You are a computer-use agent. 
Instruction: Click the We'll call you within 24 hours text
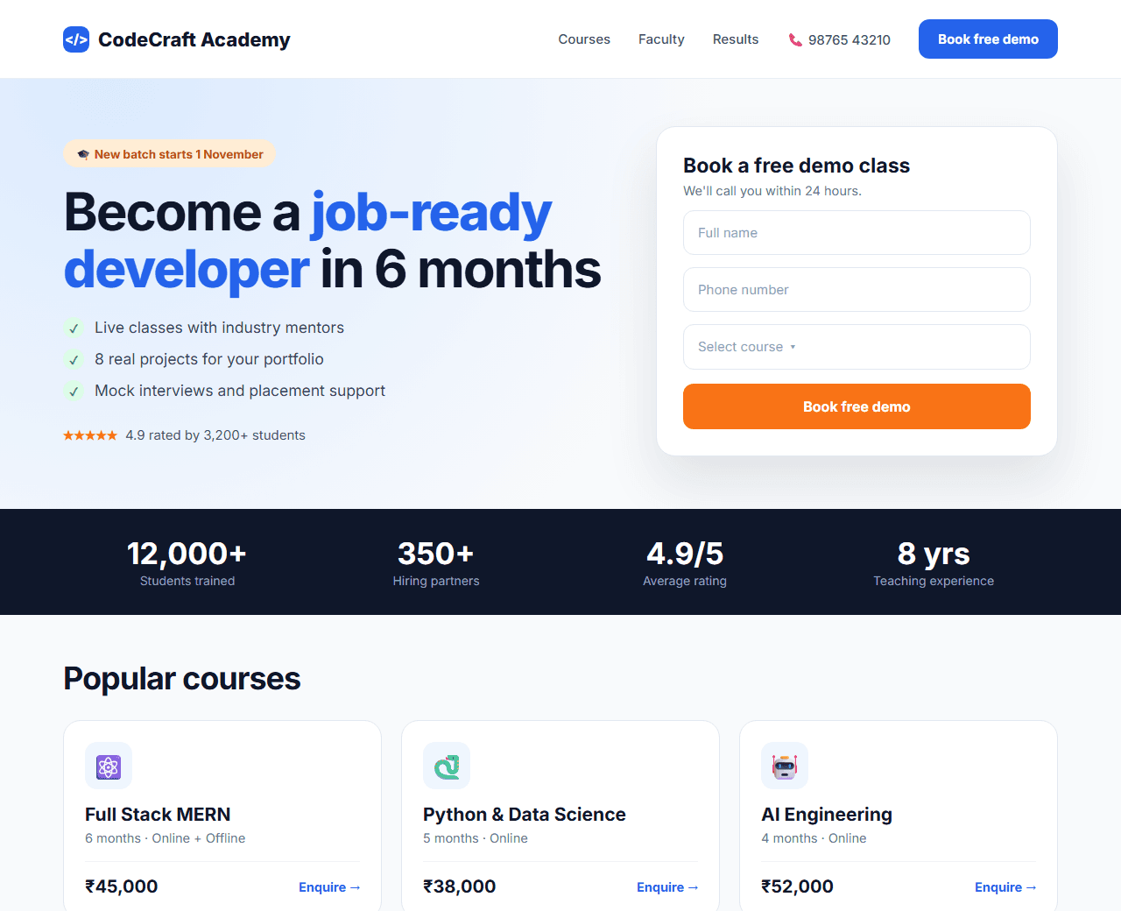point(772,191)
